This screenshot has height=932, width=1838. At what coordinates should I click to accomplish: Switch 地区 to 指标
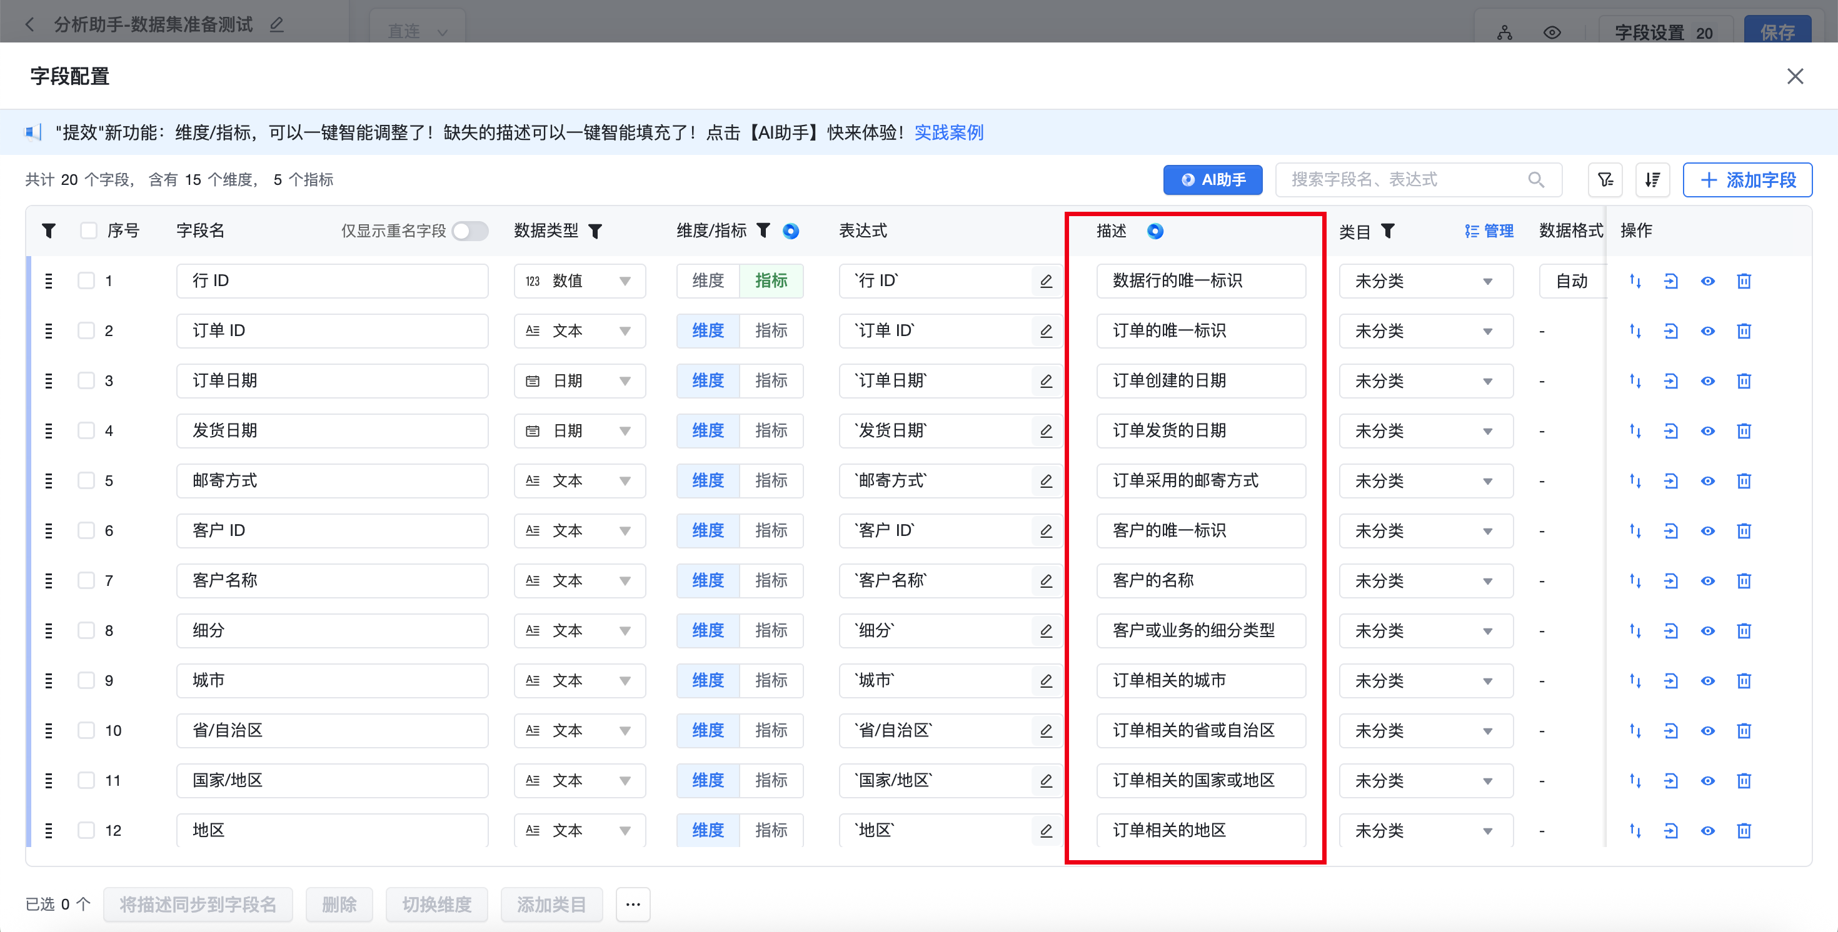coord(771,830)
